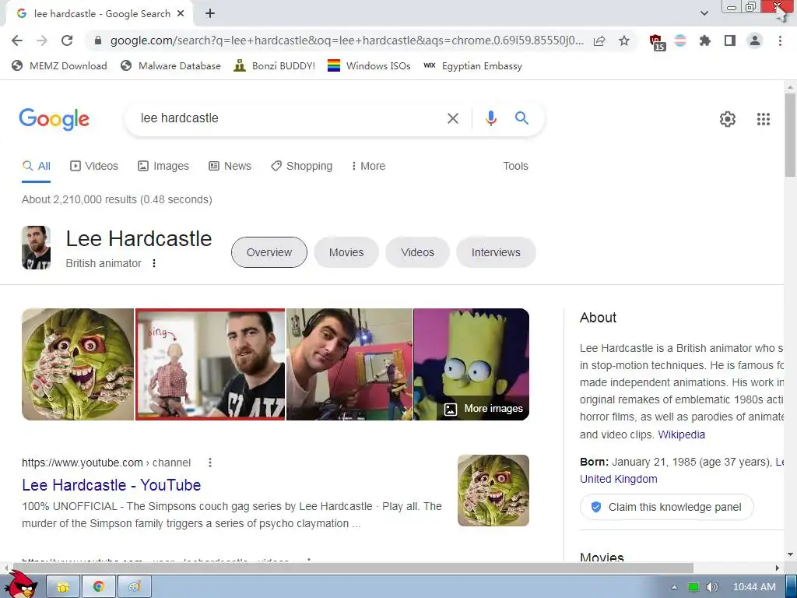797x598 pixels.
Task: Claim this knowledge panel
Action: [x=666, y=507]
